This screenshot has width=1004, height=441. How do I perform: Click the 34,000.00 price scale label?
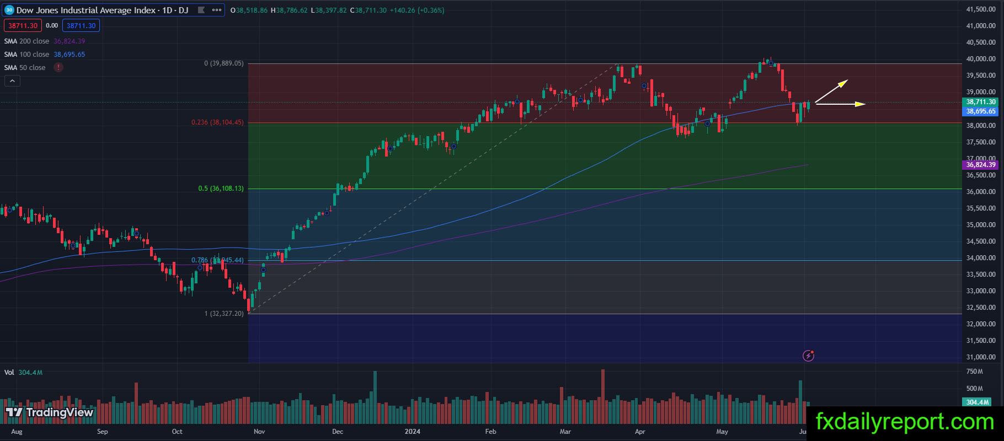click(981, 258)
